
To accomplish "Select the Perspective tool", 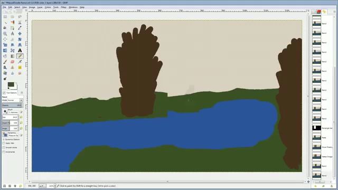I will click(x=20, y=45).
